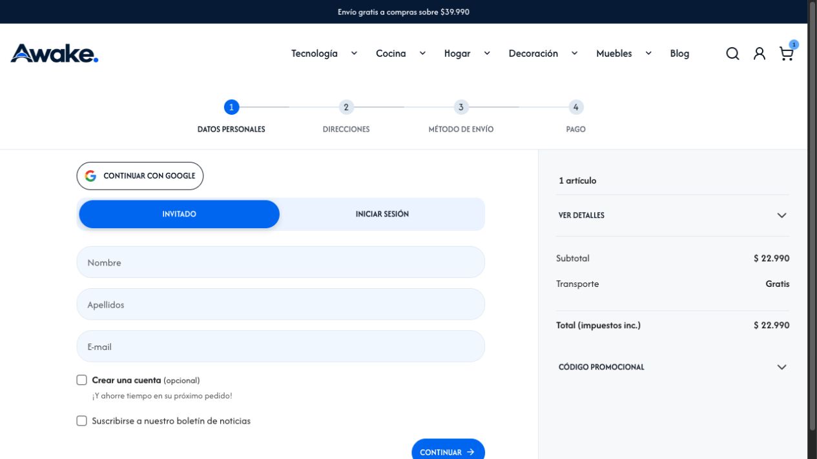
Task: Click the 1 artículo text
Action: (x=577, y=181)
